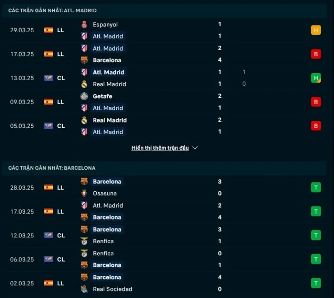Expand the Hiển thị thêm trận đấu chevron
Image resolution: width=334 pixels, height=298 pixels.
click(194, 148)
